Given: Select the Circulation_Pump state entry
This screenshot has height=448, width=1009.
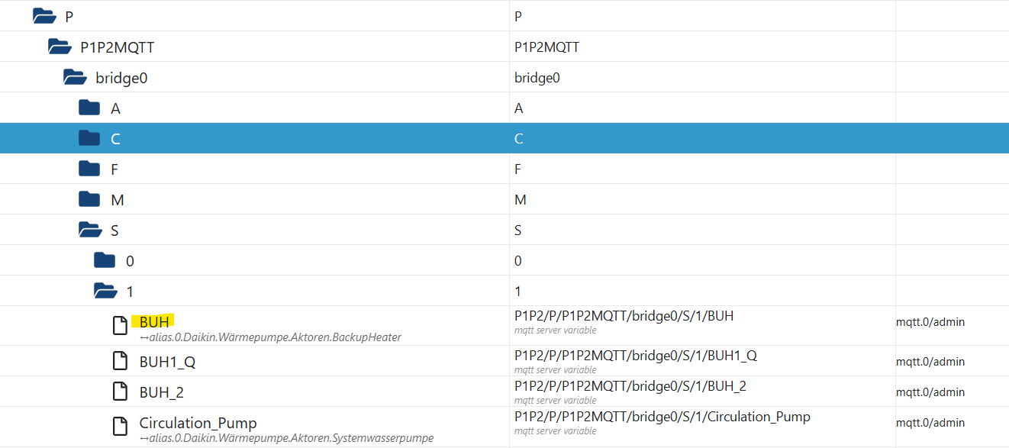Looking at the screenshot, I should tap(198, 423).
